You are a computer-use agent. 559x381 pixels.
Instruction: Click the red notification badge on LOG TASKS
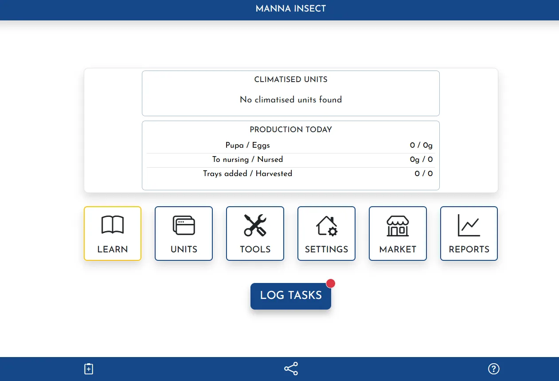pyautogui.click(x=331, y=283)
